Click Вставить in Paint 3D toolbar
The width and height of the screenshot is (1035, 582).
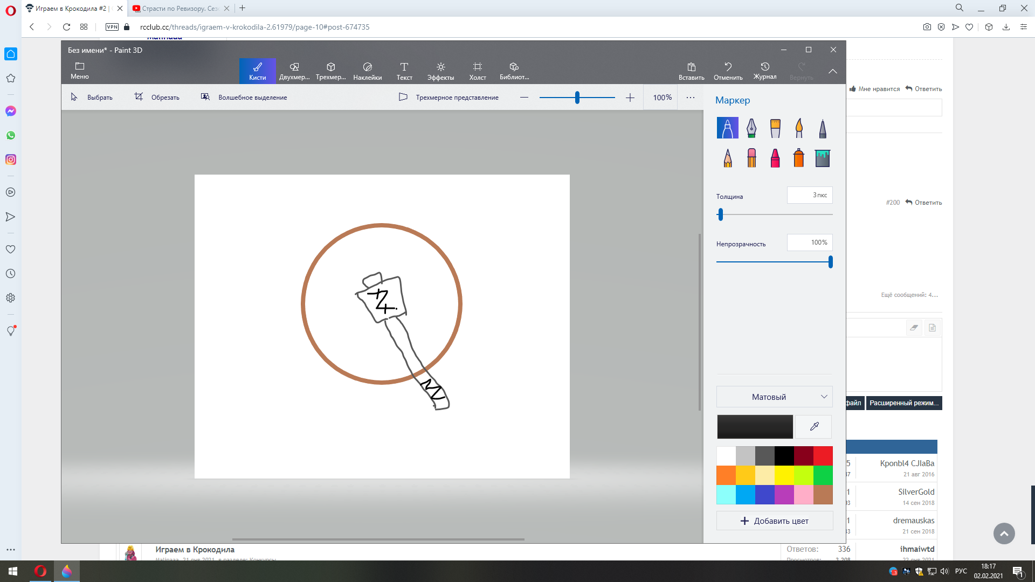[692, 71]
